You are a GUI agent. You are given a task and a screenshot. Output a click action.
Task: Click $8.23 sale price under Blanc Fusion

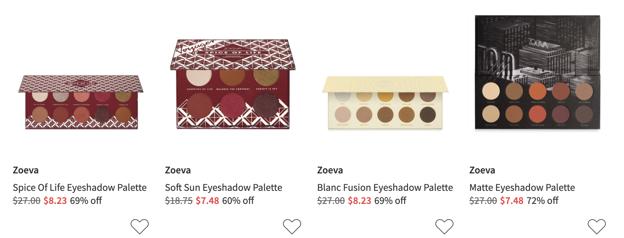pyautogui.click(x=360, y=201)
